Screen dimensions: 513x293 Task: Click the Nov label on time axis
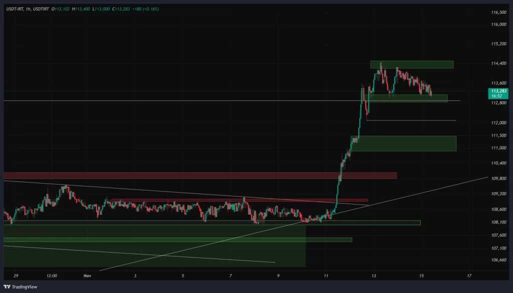87,275
